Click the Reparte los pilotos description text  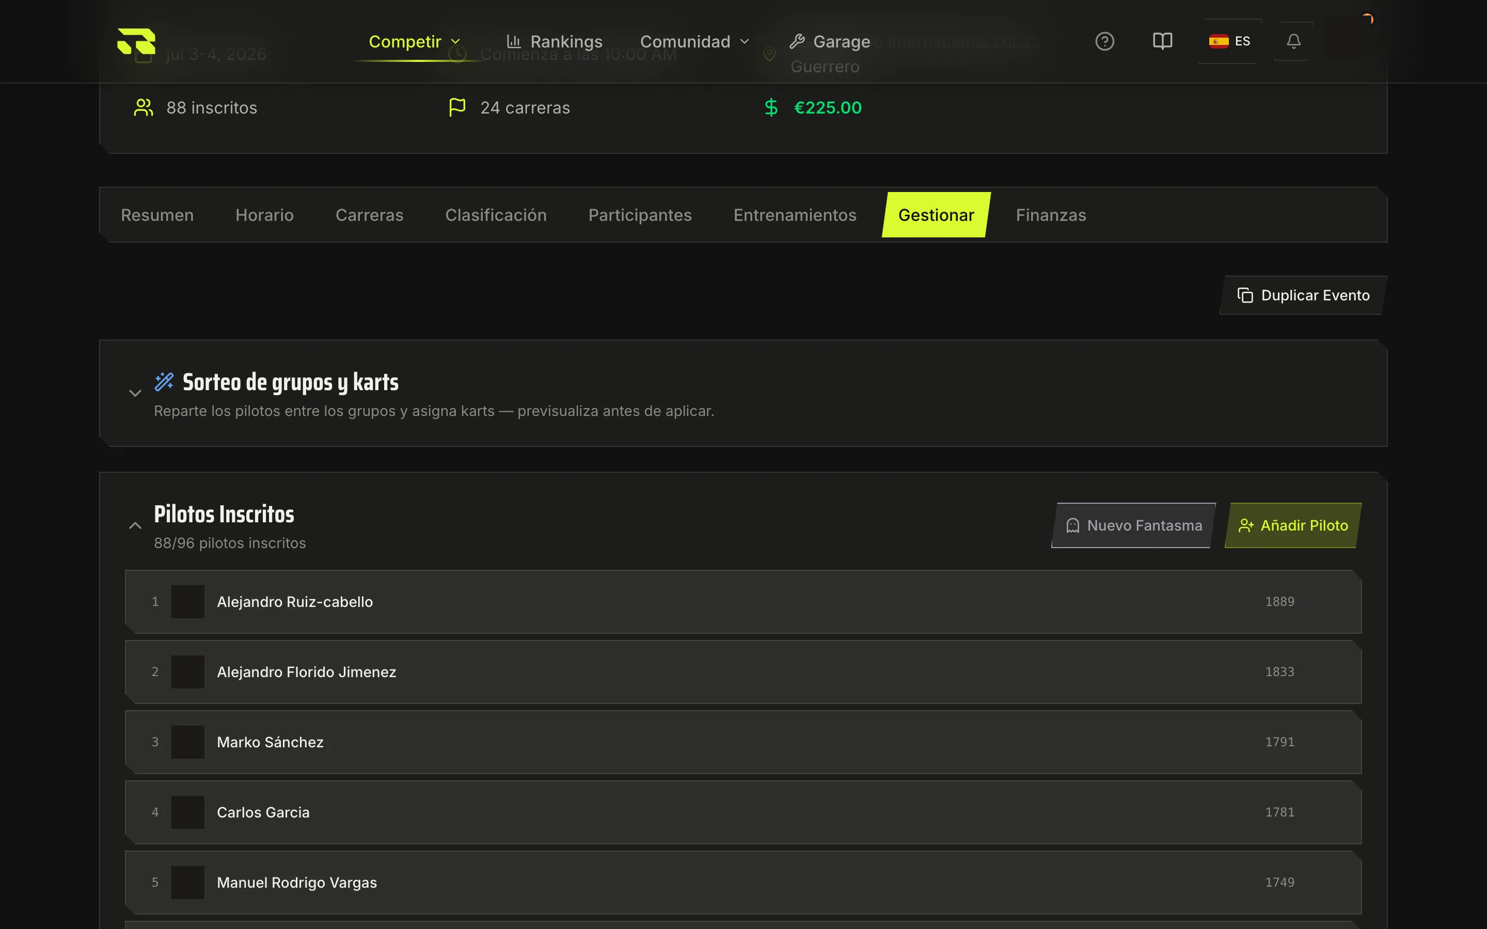pos(434,411)
